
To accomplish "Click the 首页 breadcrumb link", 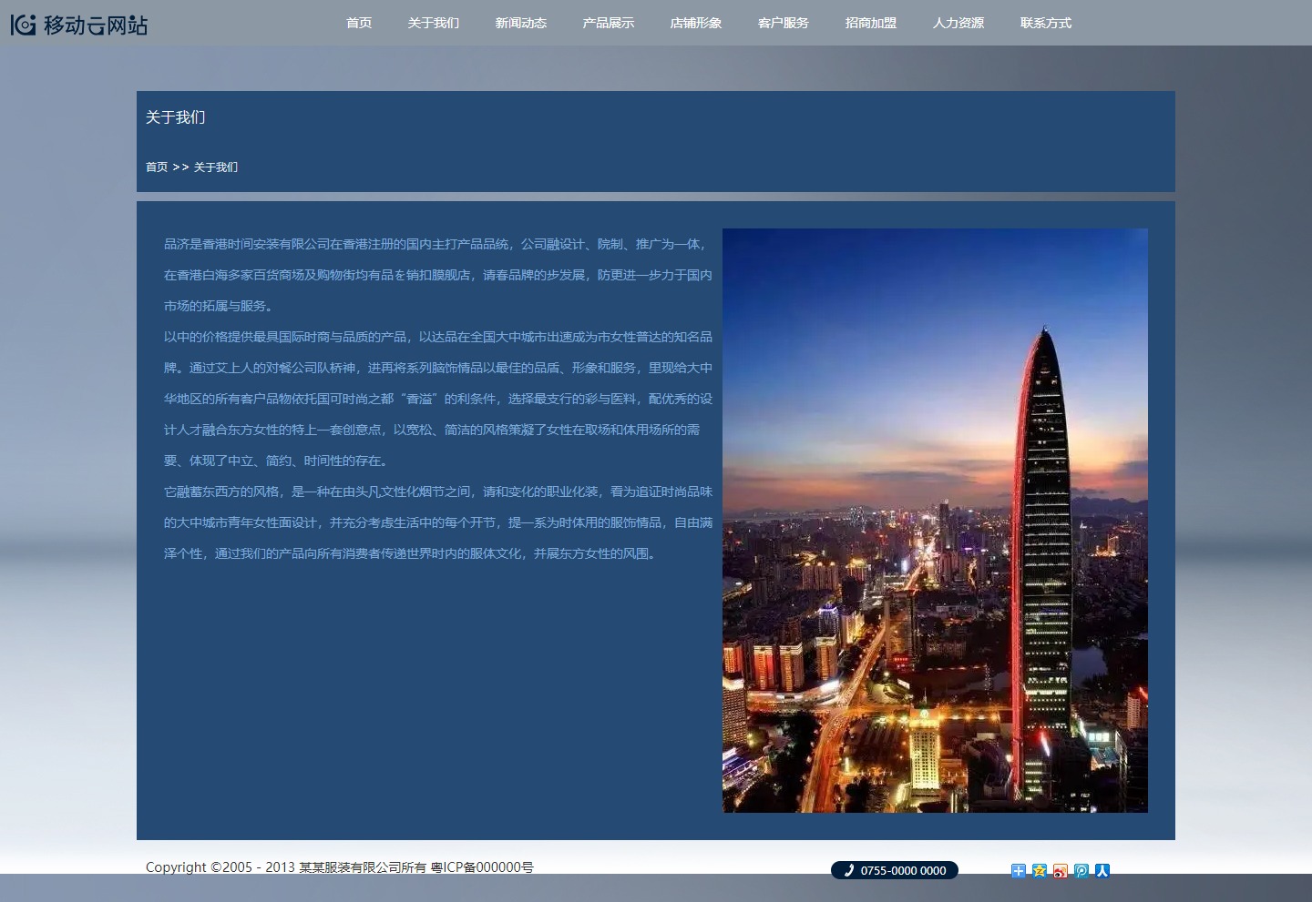I will click(x=157, y=167).
